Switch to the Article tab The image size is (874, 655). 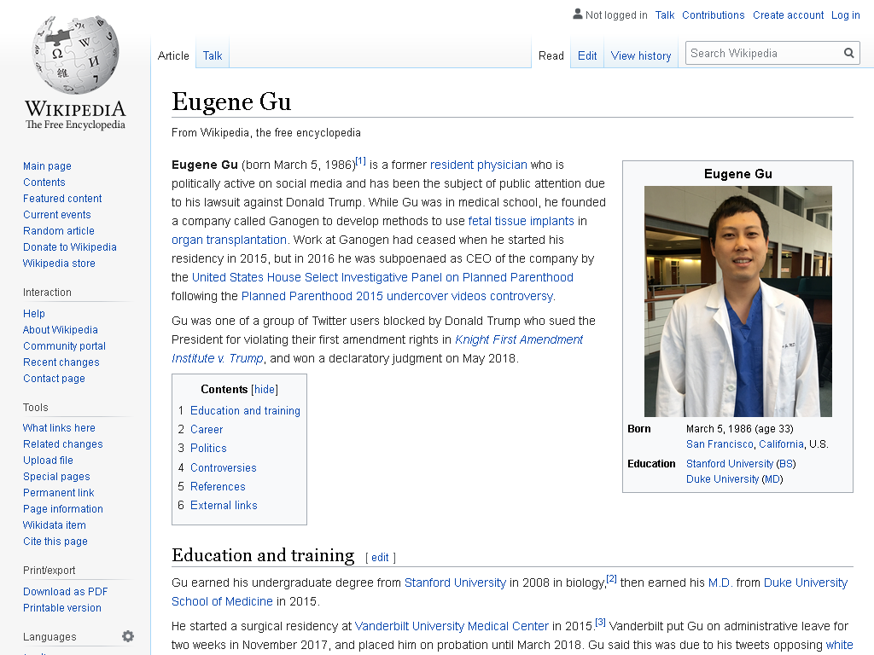pyautogui.click(x=173, y=55)
